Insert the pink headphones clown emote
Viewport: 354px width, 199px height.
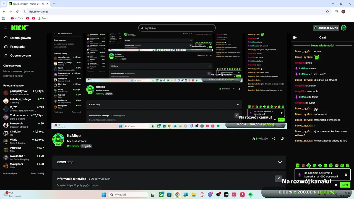pyautogui.click(x=309, y=166)
